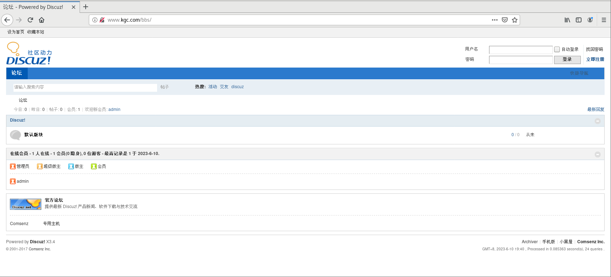The height and width of the screenshot is (277, 611).
Task: Open the 手机版 footer link
Action: [548, 242]
